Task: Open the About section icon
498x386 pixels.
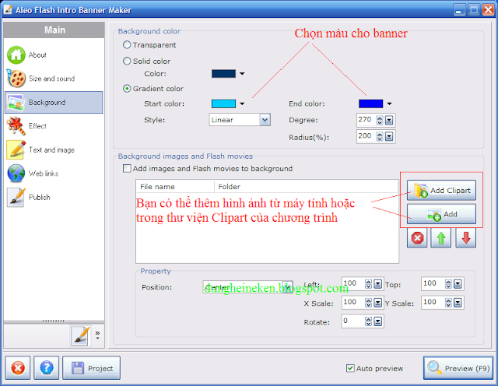Action: coord(16,55)
